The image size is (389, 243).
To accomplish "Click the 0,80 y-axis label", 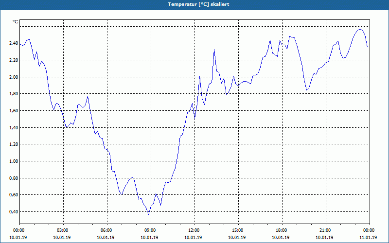I will [14, 178].
